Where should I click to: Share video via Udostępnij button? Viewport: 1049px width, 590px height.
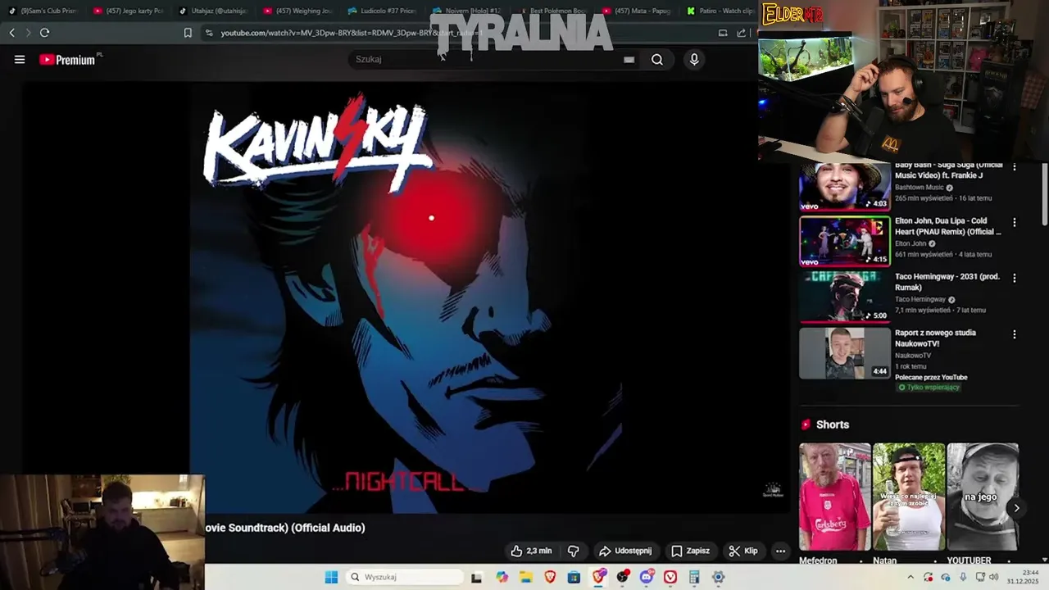pos(625,551)
